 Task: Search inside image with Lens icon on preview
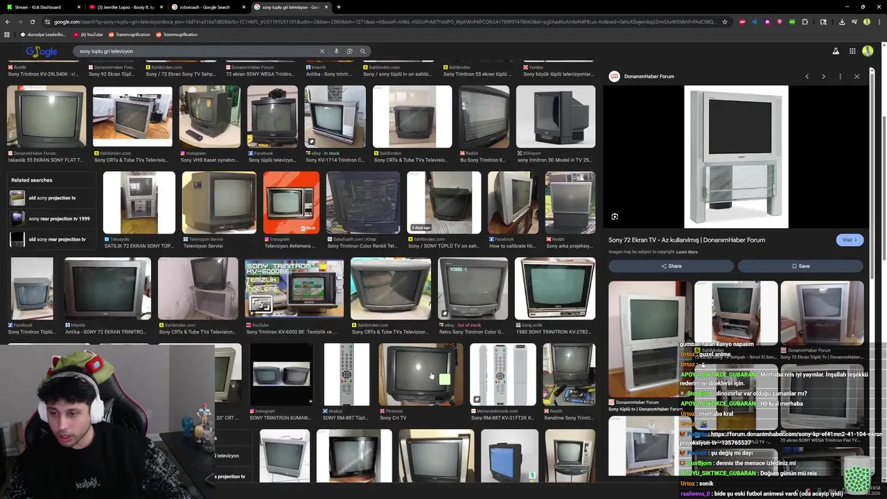(x=615, y=217)
